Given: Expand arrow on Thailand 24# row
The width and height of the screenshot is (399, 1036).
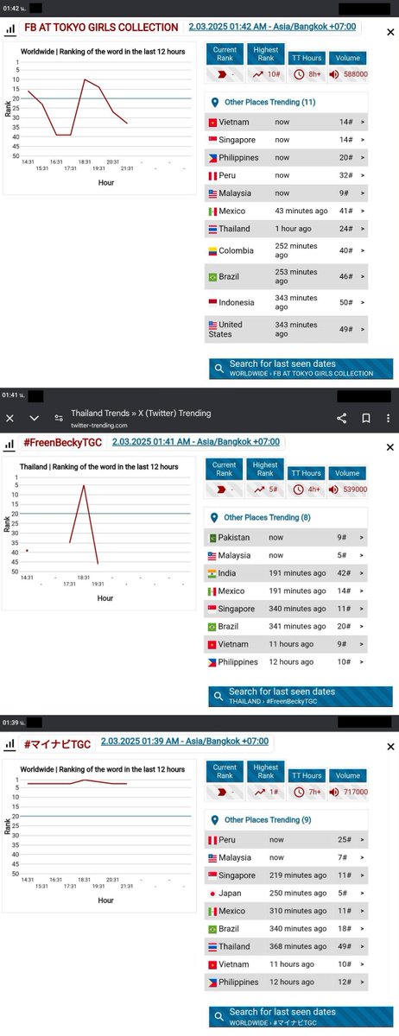Looking at the screenshot, I should click(x=363, y=229).
